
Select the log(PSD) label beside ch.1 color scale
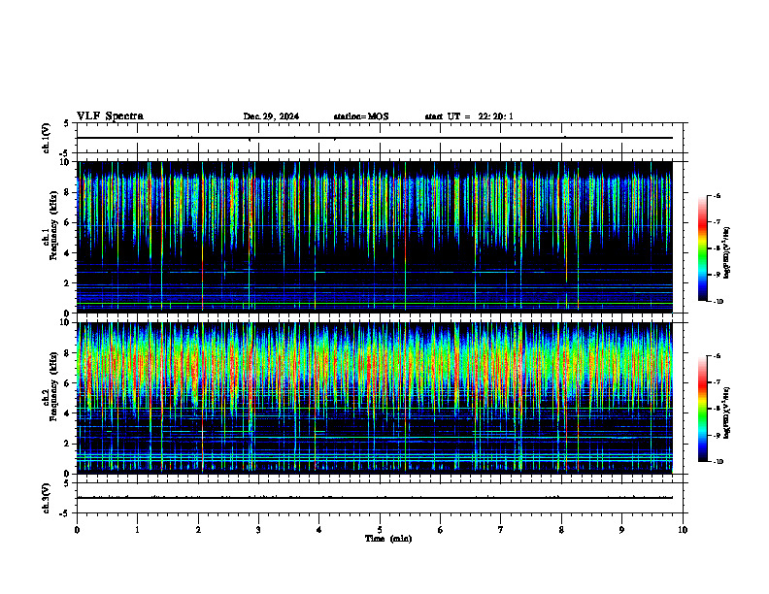727,252
